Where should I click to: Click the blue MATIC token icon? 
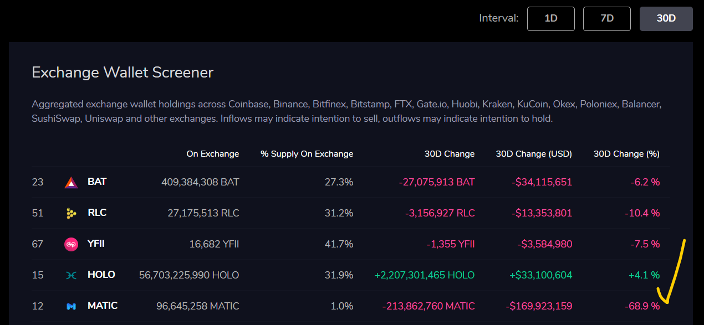click(71, 306)
